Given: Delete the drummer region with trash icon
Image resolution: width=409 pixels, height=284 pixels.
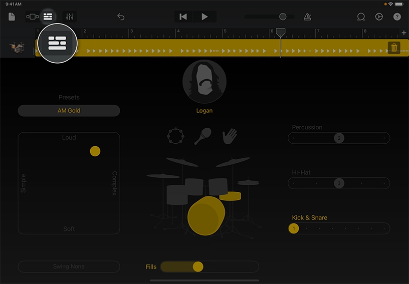Looking at the screenshot, I should click(x=394, y=48).
